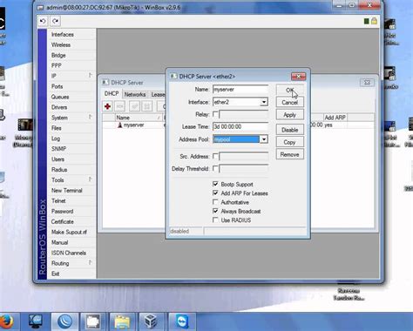The width and height of the screenshot is (413, 331).
Task: Select the myserver row in DHCP list
Action: point(133,125)
